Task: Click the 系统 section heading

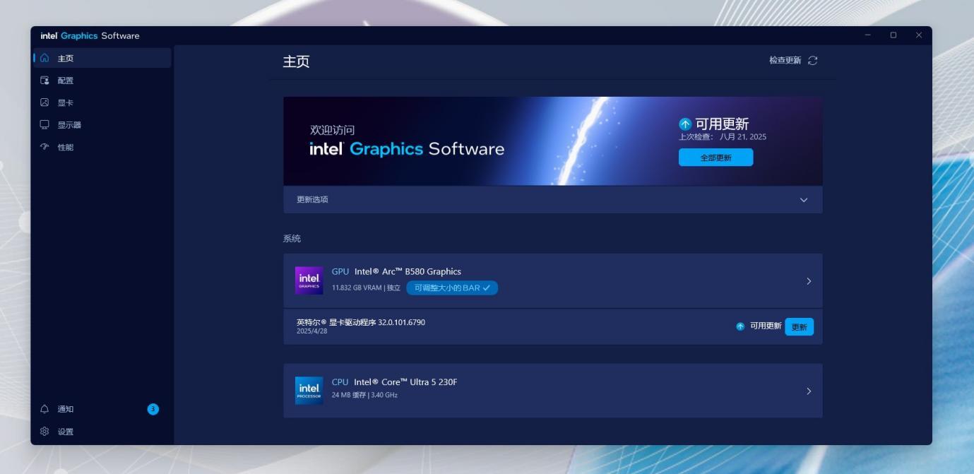Action: (292, 239)
